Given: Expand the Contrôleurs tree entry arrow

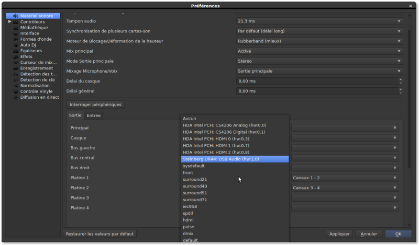Looking at the screenshot, I should pyautogui.click(x=9, y=22).
